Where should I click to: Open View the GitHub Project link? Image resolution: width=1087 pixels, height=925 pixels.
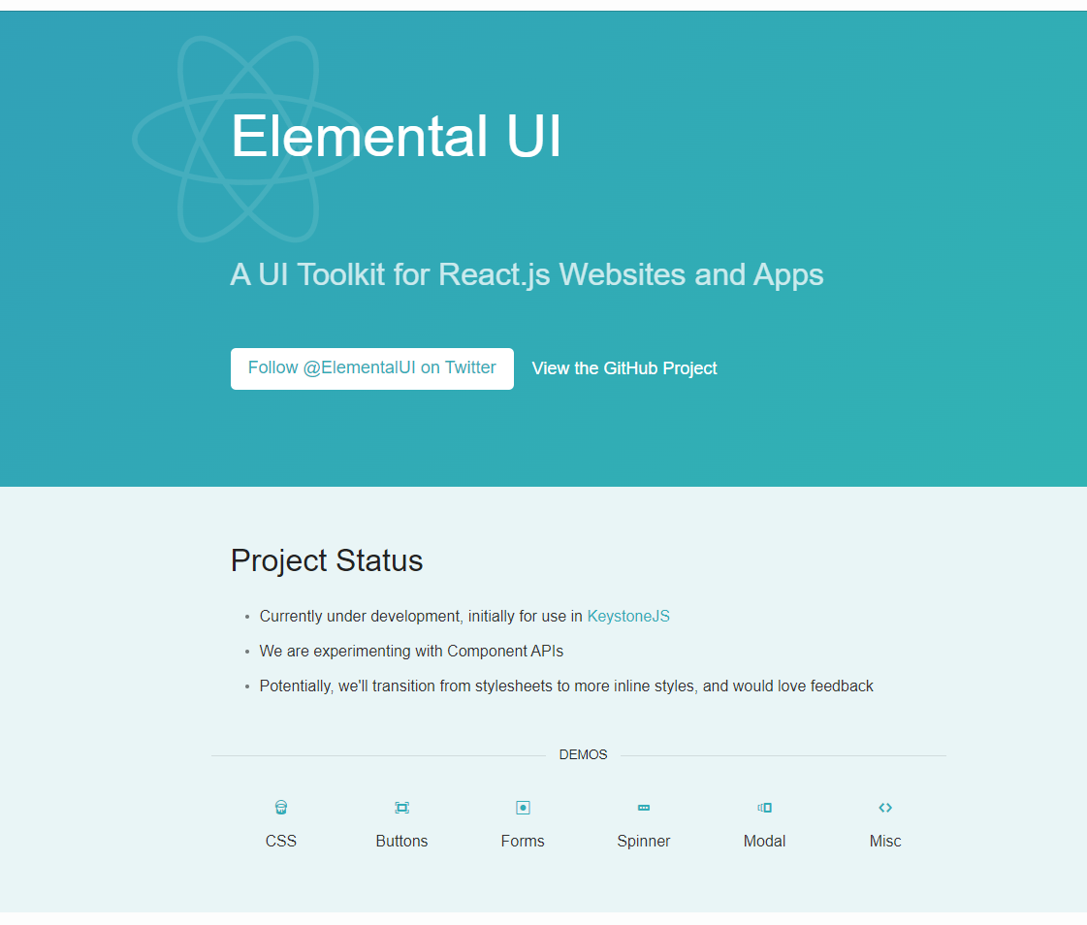click(x=624, y=368)
